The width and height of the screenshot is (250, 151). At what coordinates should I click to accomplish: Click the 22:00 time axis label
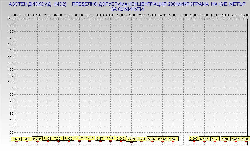tap(245, 15)
